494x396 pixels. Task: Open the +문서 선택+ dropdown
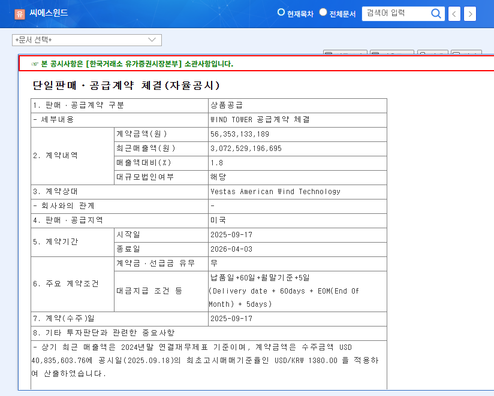coord(87,40)
